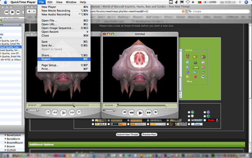
Task: Click the playhead on Untitled movie timeline
Action: point(117,105)
